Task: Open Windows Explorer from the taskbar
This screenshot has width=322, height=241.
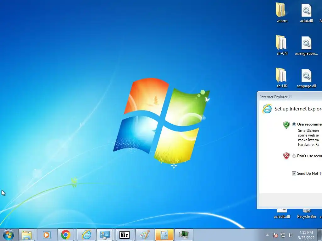Action: [27, 235]
